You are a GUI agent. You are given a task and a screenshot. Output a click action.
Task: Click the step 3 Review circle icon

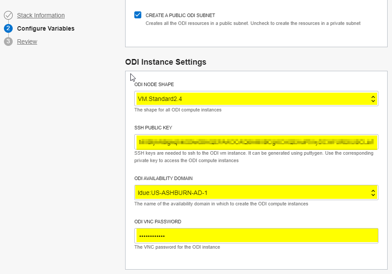tap(8, 42)
